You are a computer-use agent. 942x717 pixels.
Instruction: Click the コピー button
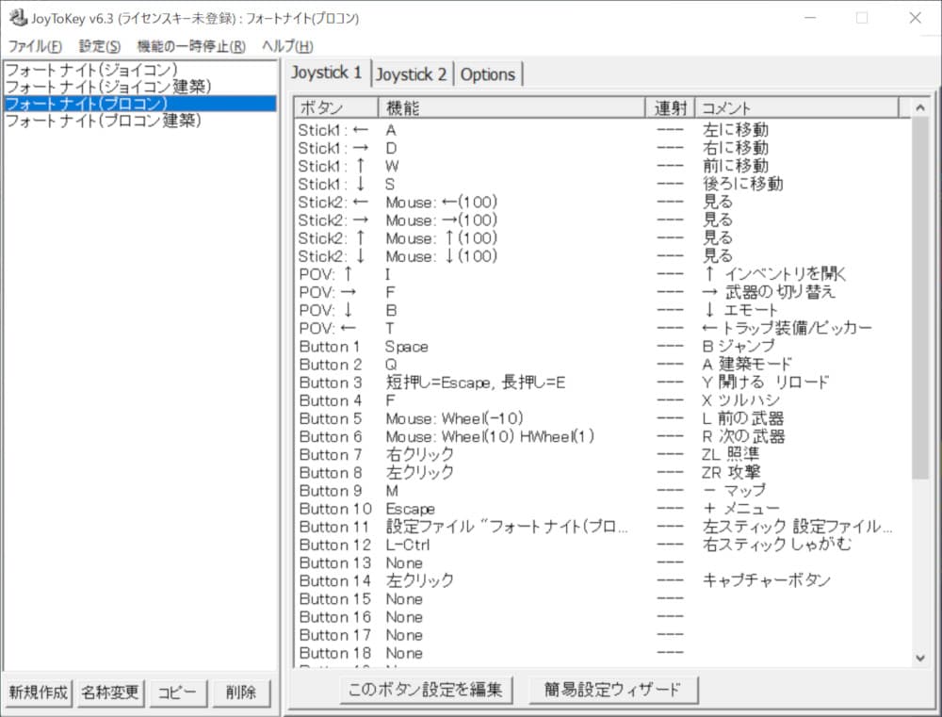(177, 693)
